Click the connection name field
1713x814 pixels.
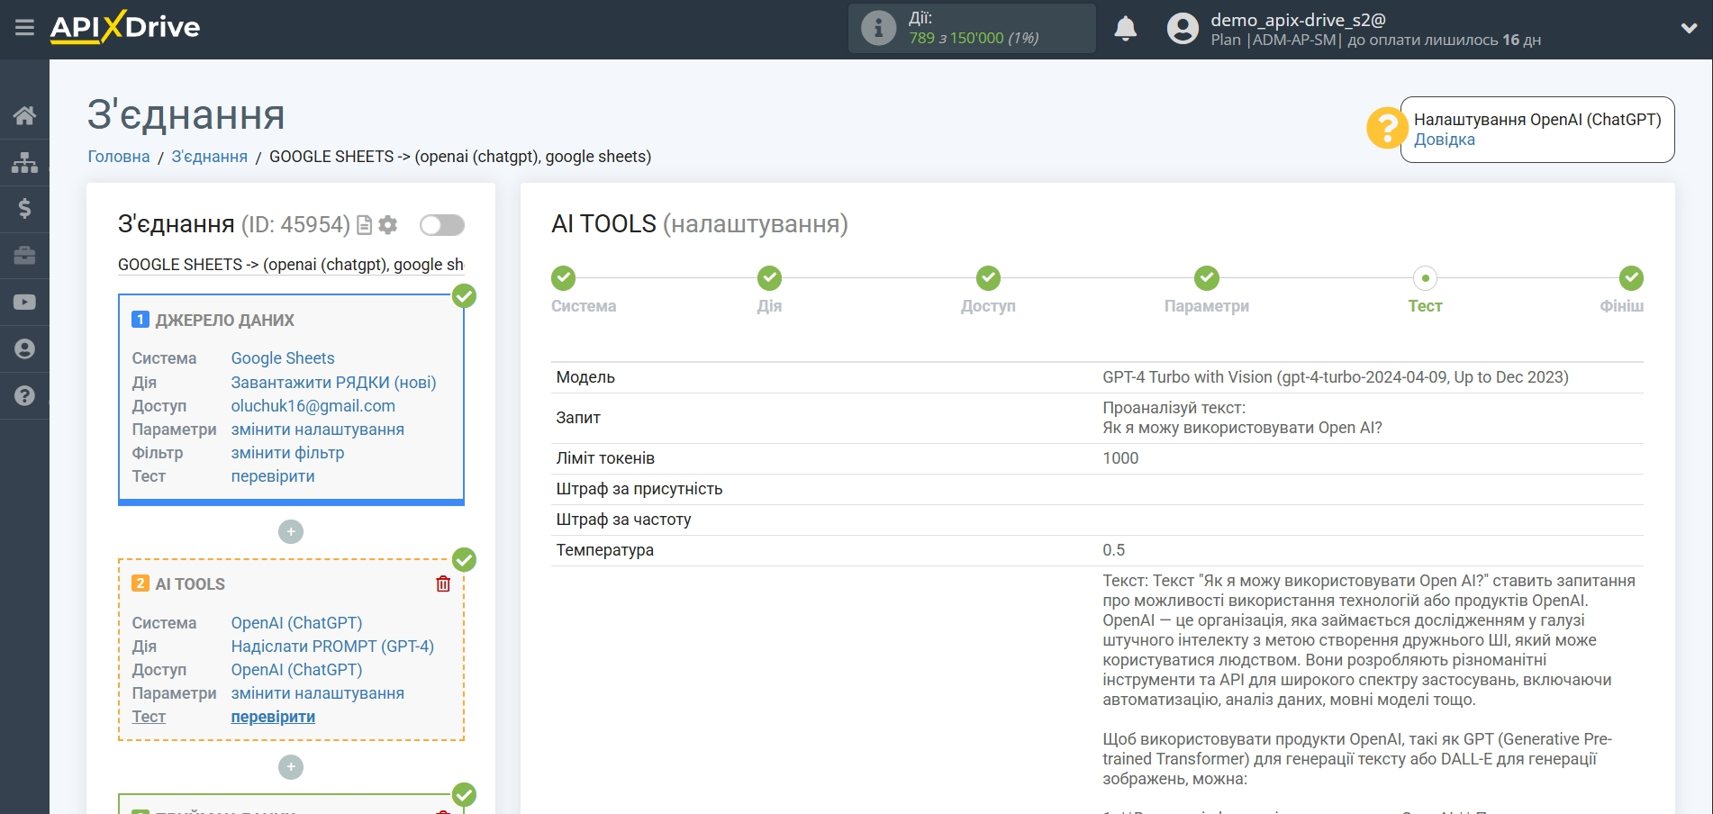tap(291, 265)
